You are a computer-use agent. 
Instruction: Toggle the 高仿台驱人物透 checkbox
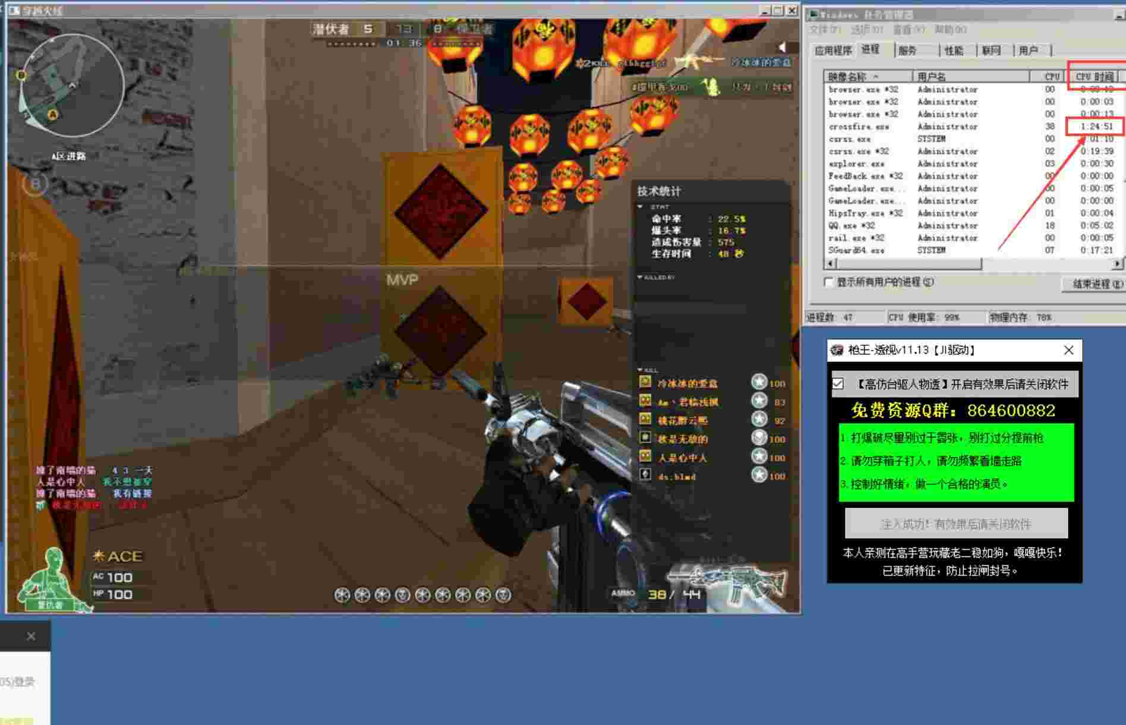[x=838, y=384]
